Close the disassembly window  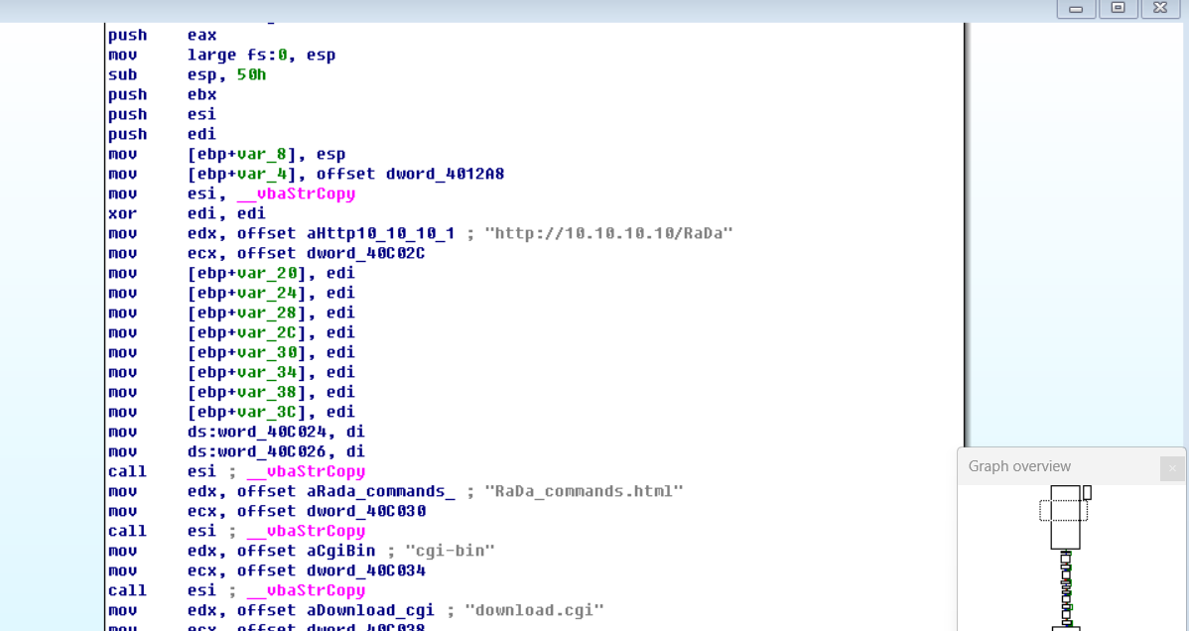click(x=1160, y=8)
